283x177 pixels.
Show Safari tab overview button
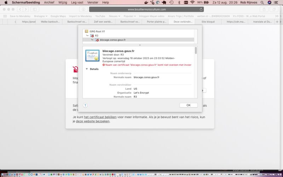click(x=274, y=9)
